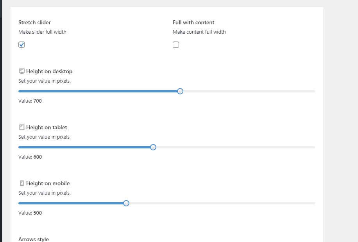Click the Height on desktop label text
Image resolution: width=358 pixels, height=242 pixels.
pos(49,71)
